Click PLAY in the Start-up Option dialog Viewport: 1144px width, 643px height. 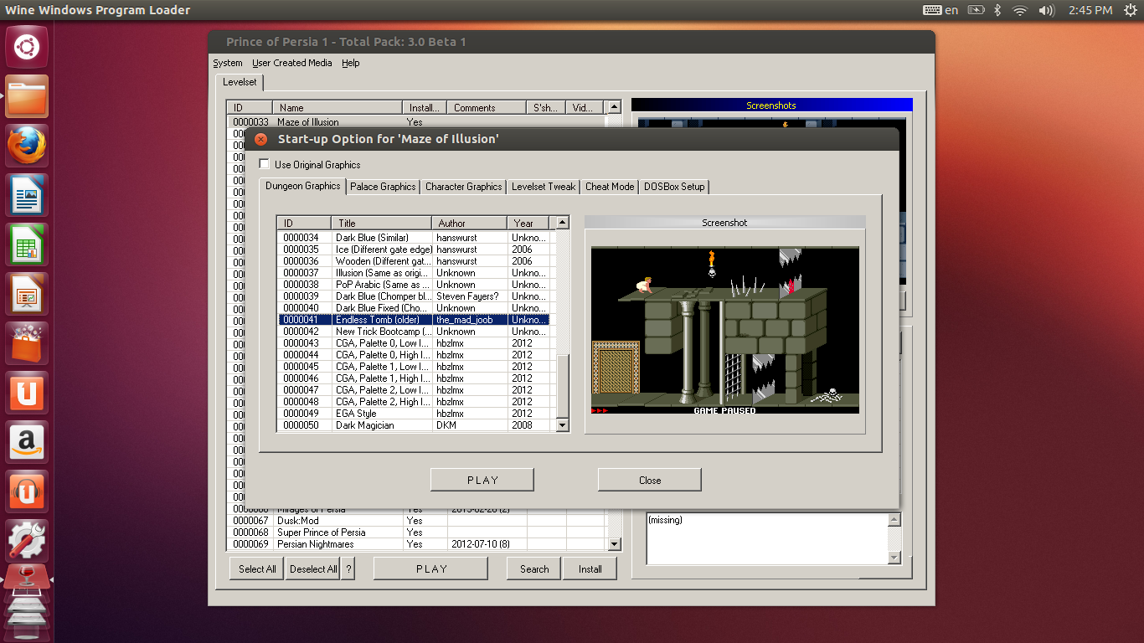point(482,480)
